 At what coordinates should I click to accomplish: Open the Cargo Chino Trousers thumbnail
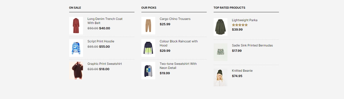[148, 26]
